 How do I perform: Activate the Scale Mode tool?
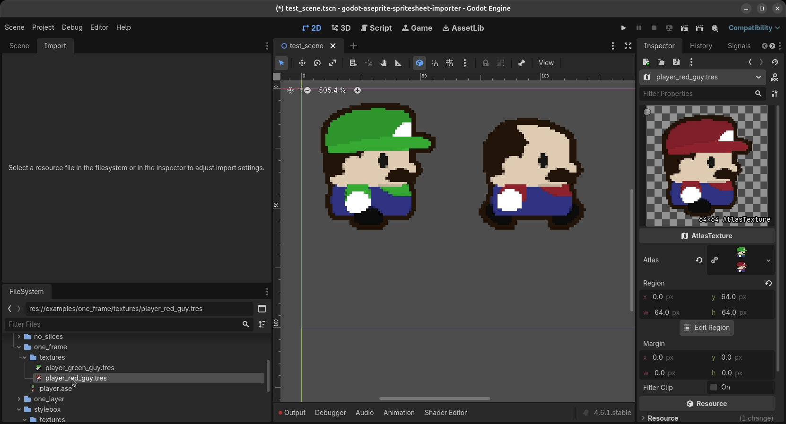332,63
